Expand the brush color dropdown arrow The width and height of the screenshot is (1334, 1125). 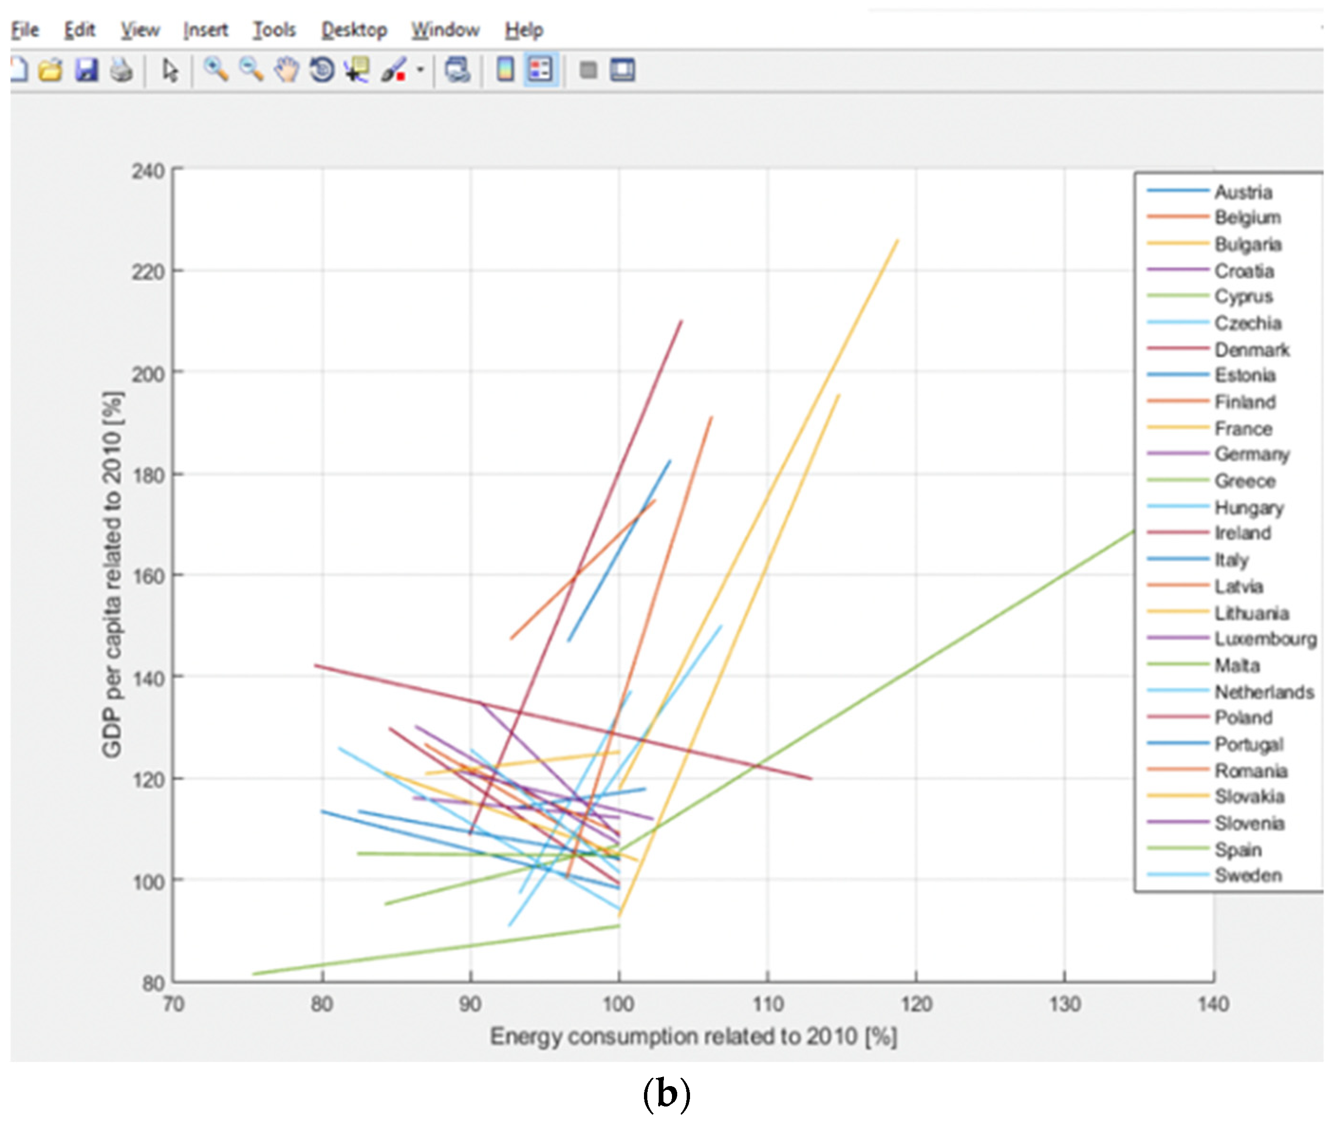point(420,69)
